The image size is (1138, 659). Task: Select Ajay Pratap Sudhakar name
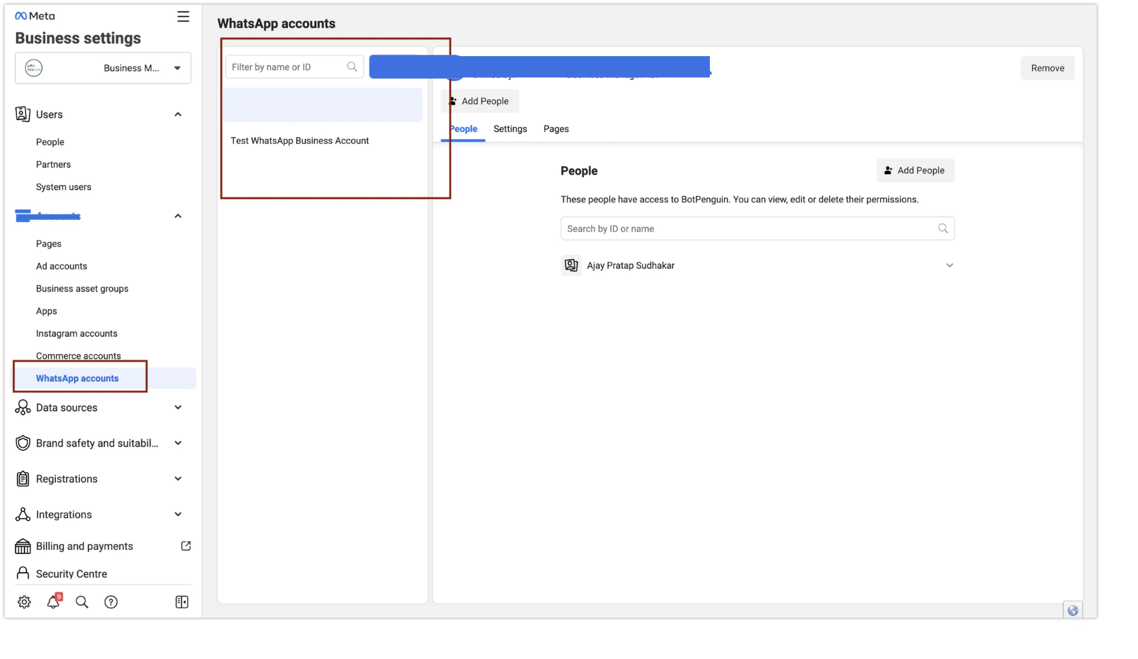tap(631, 265)
